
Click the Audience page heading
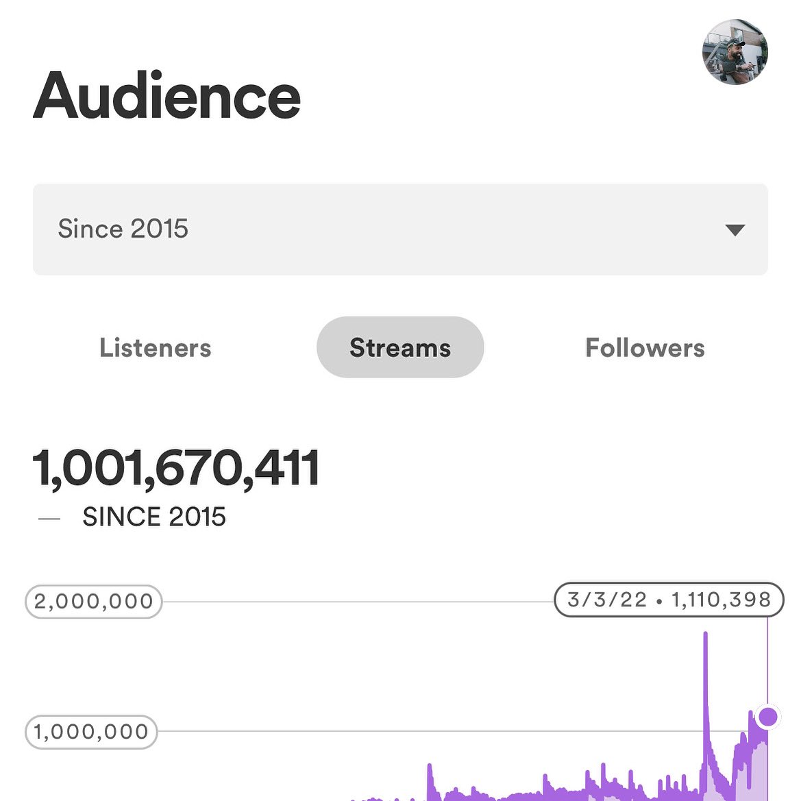point(167,95)
